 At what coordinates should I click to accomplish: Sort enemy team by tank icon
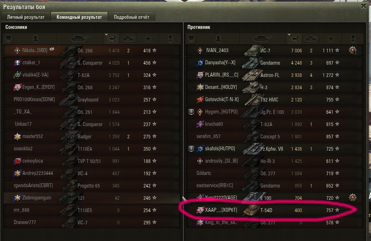263,39
